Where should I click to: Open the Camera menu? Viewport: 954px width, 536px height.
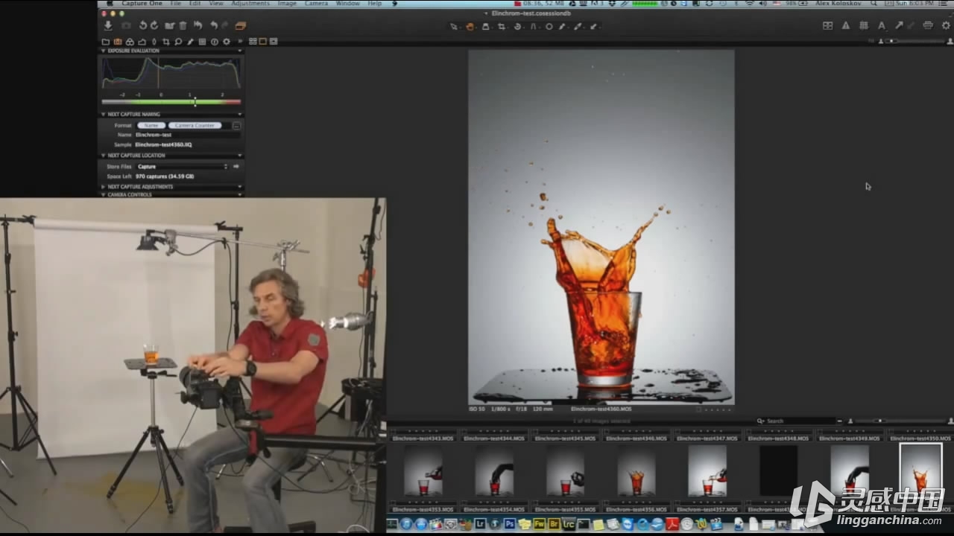tap(316, 4)
